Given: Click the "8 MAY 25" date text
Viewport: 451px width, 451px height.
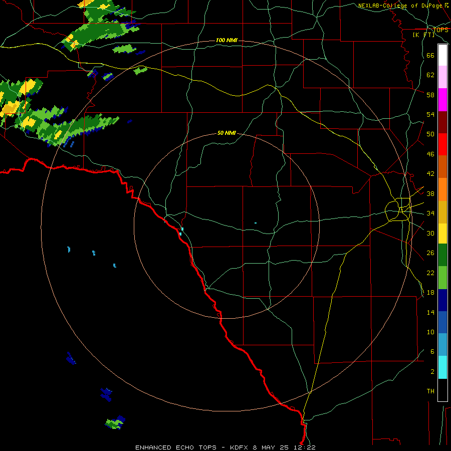Looking at the screenshot, I should (x=272, y=447).
